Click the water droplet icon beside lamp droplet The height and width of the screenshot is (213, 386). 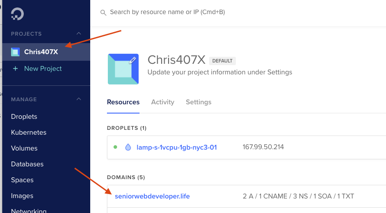pos(128,147)
